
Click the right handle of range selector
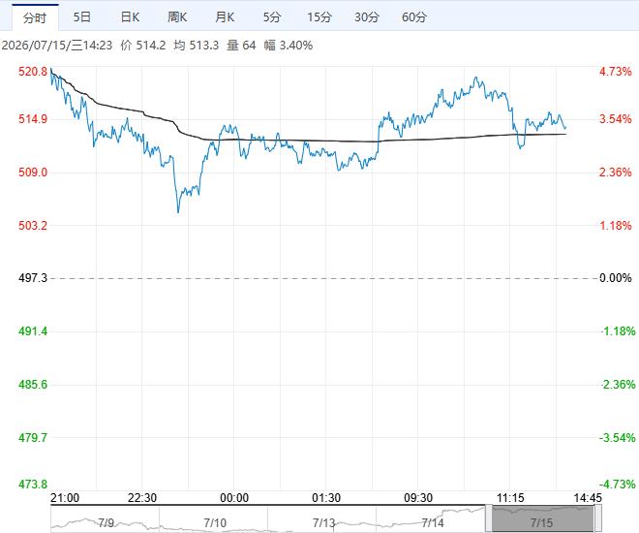[597, 517]
